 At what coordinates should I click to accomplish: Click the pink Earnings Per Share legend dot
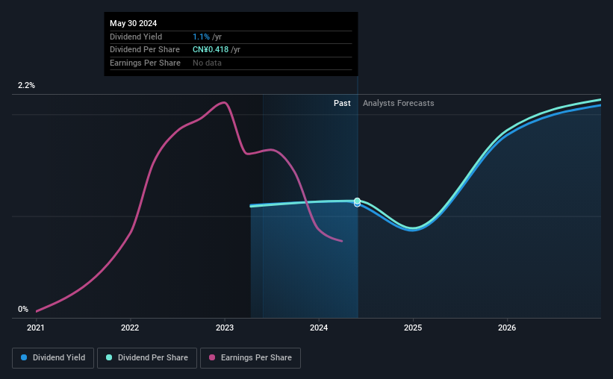point(212,357)
